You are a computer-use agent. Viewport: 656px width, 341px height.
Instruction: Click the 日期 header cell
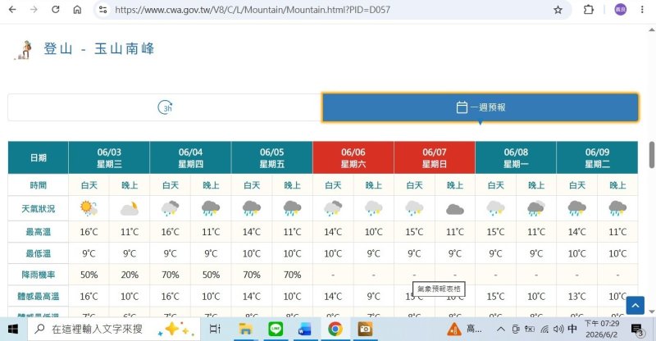coord(38,157)
